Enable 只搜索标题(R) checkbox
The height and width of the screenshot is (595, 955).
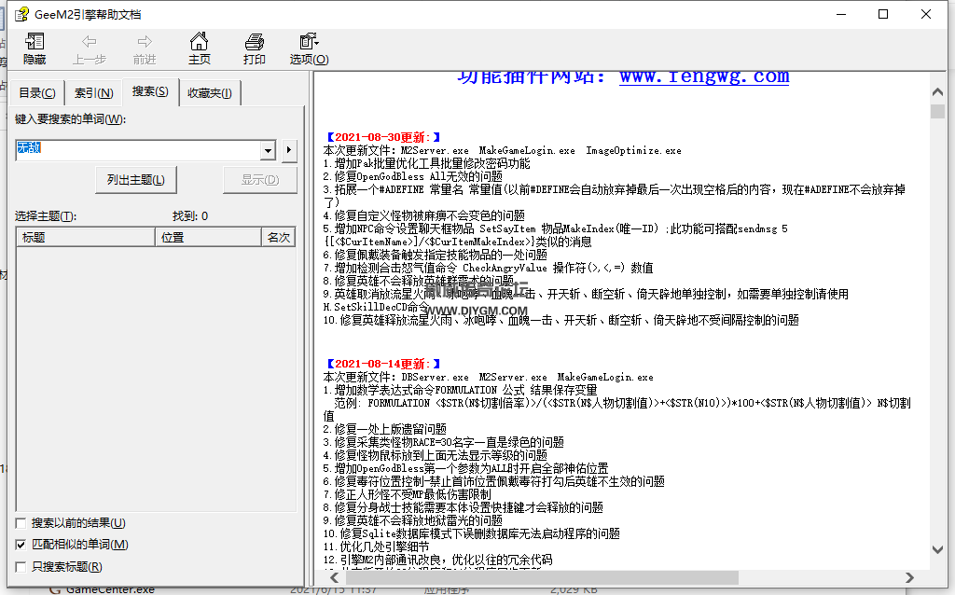point(21,567)
